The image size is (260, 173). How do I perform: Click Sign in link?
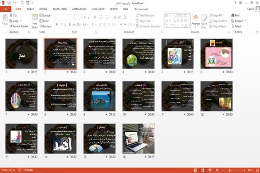coord(250,9)
